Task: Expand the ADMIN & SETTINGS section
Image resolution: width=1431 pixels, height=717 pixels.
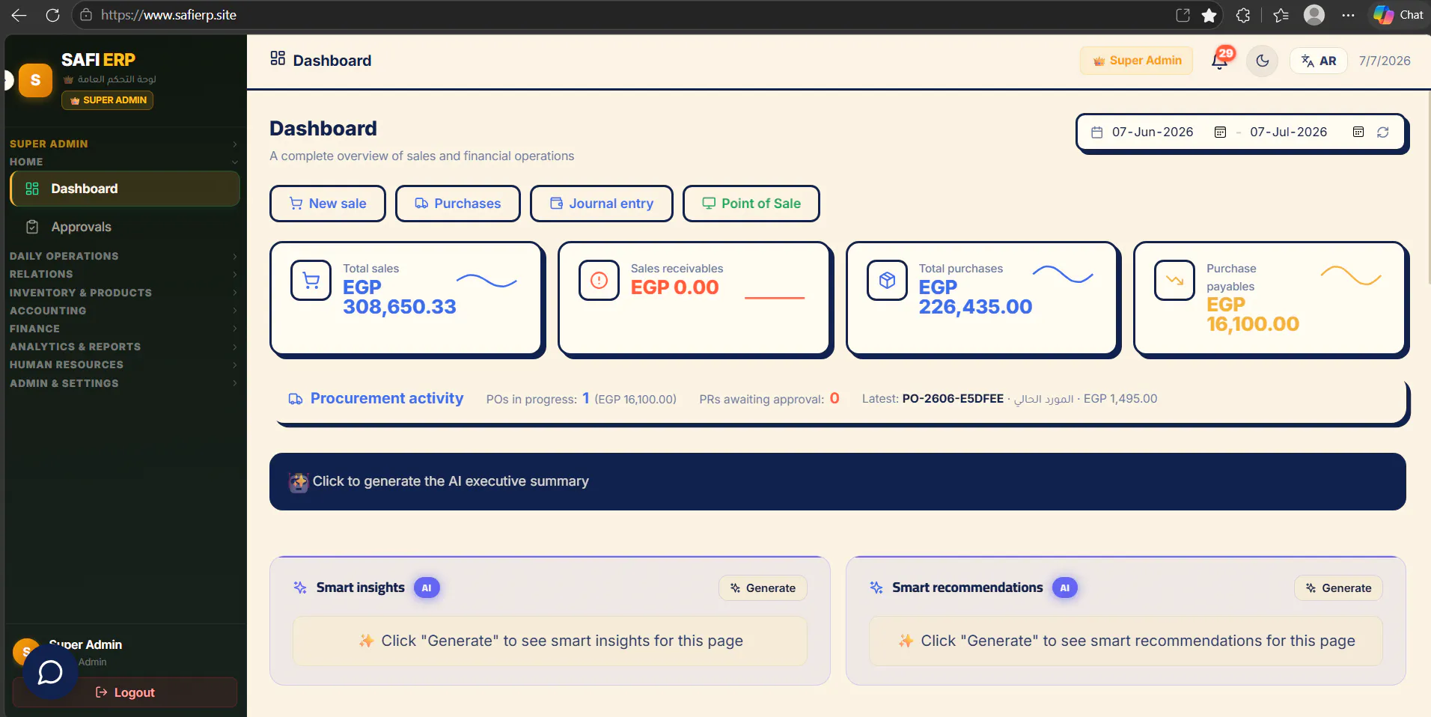Action: [x=123, y=383]
